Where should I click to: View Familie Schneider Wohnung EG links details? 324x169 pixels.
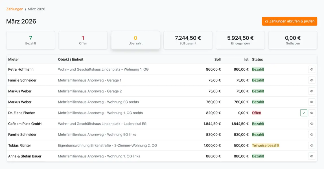coord(312,135)
